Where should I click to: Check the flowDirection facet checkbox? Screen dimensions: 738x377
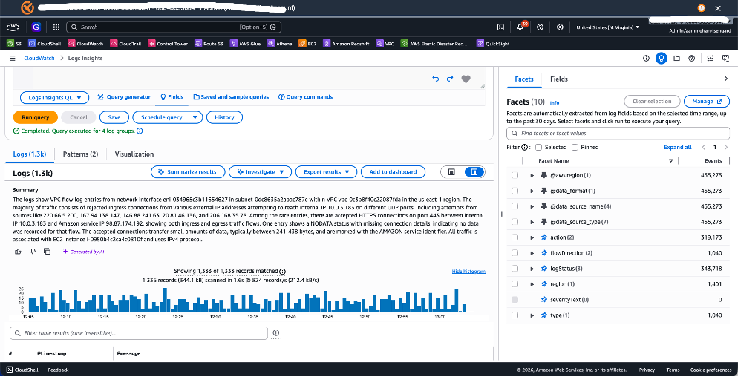(x=515, y=253)
